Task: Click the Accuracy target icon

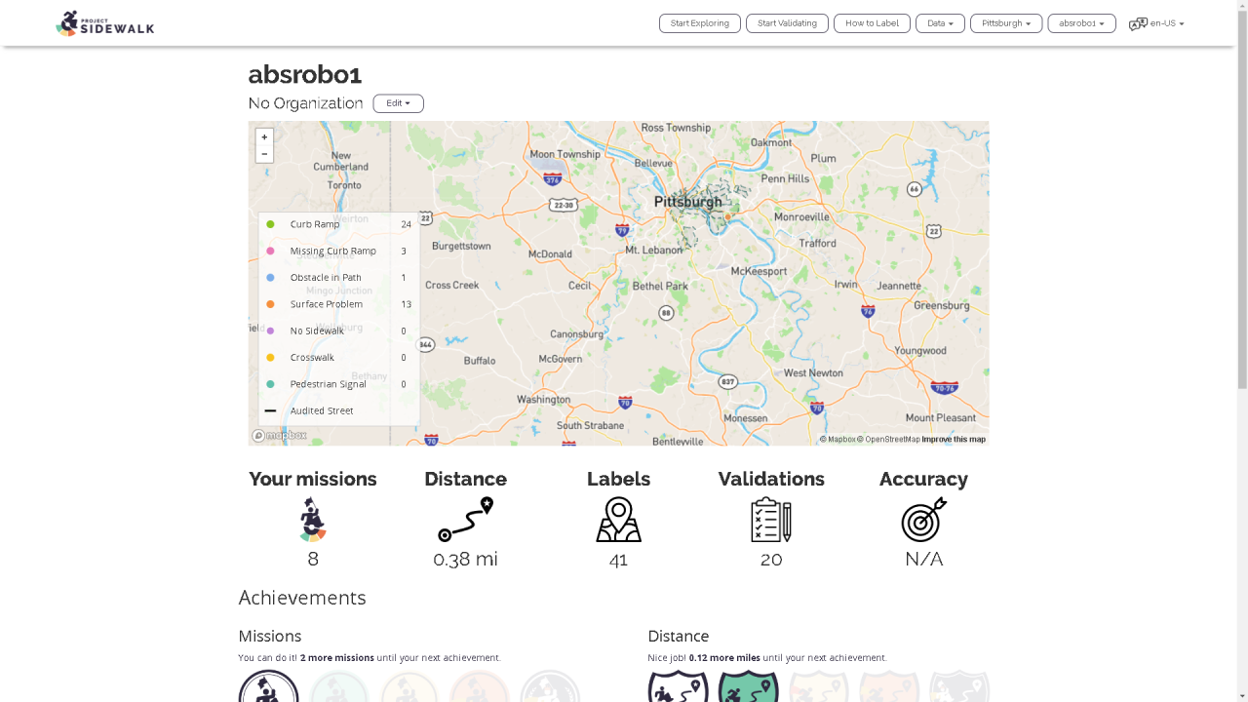Action: click(923, 520)
